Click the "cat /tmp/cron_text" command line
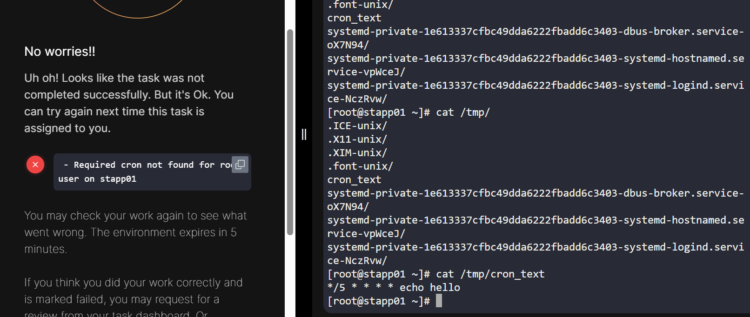750x317 pixels. 489,274
